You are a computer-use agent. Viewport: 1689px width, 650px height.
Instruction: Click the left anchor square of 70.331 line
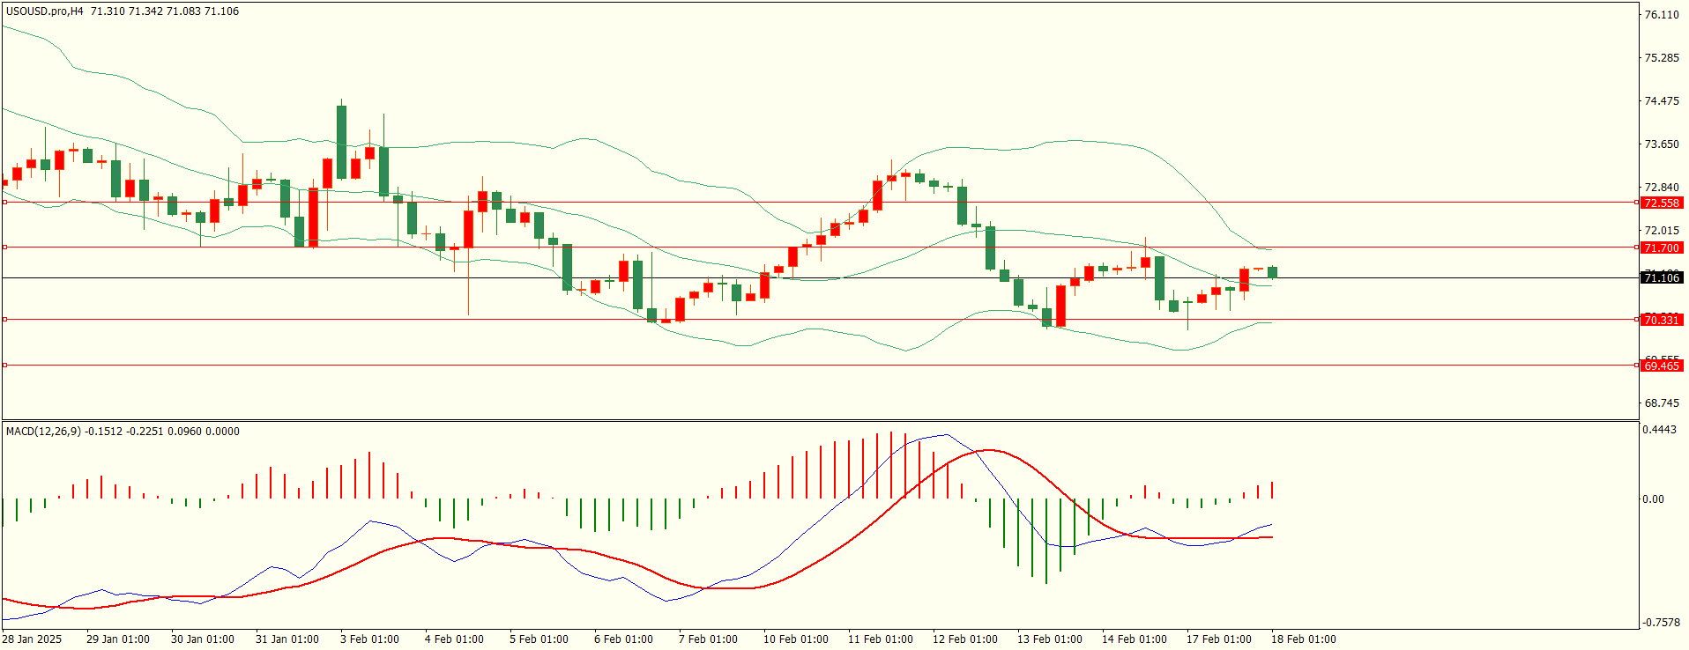(4, 320)
